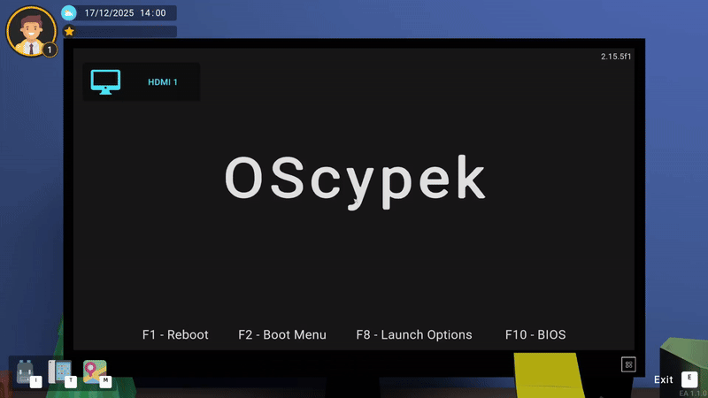Image resolution: width=708 pixels, height=398 pixels.
Task: Click the E key button next to Exit
Action: click(689, 379)
